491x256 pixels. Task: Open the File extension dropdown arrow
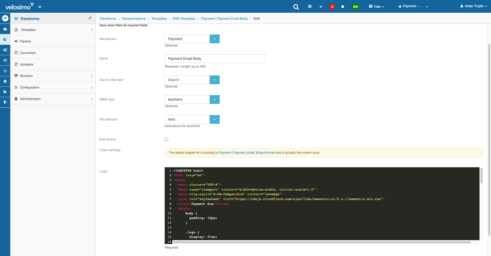(215, 119)
